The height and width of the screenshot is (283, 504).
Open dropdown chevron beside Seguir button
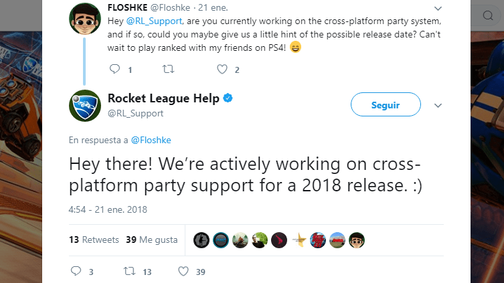(438, 106)
